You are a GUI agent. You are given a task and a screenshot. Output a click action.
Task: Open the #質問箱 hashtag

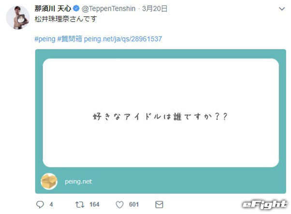point(70,38)
